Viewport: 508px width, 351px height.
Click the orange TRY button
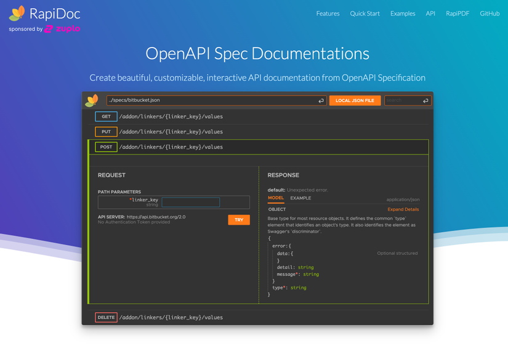tap(239, 220)
